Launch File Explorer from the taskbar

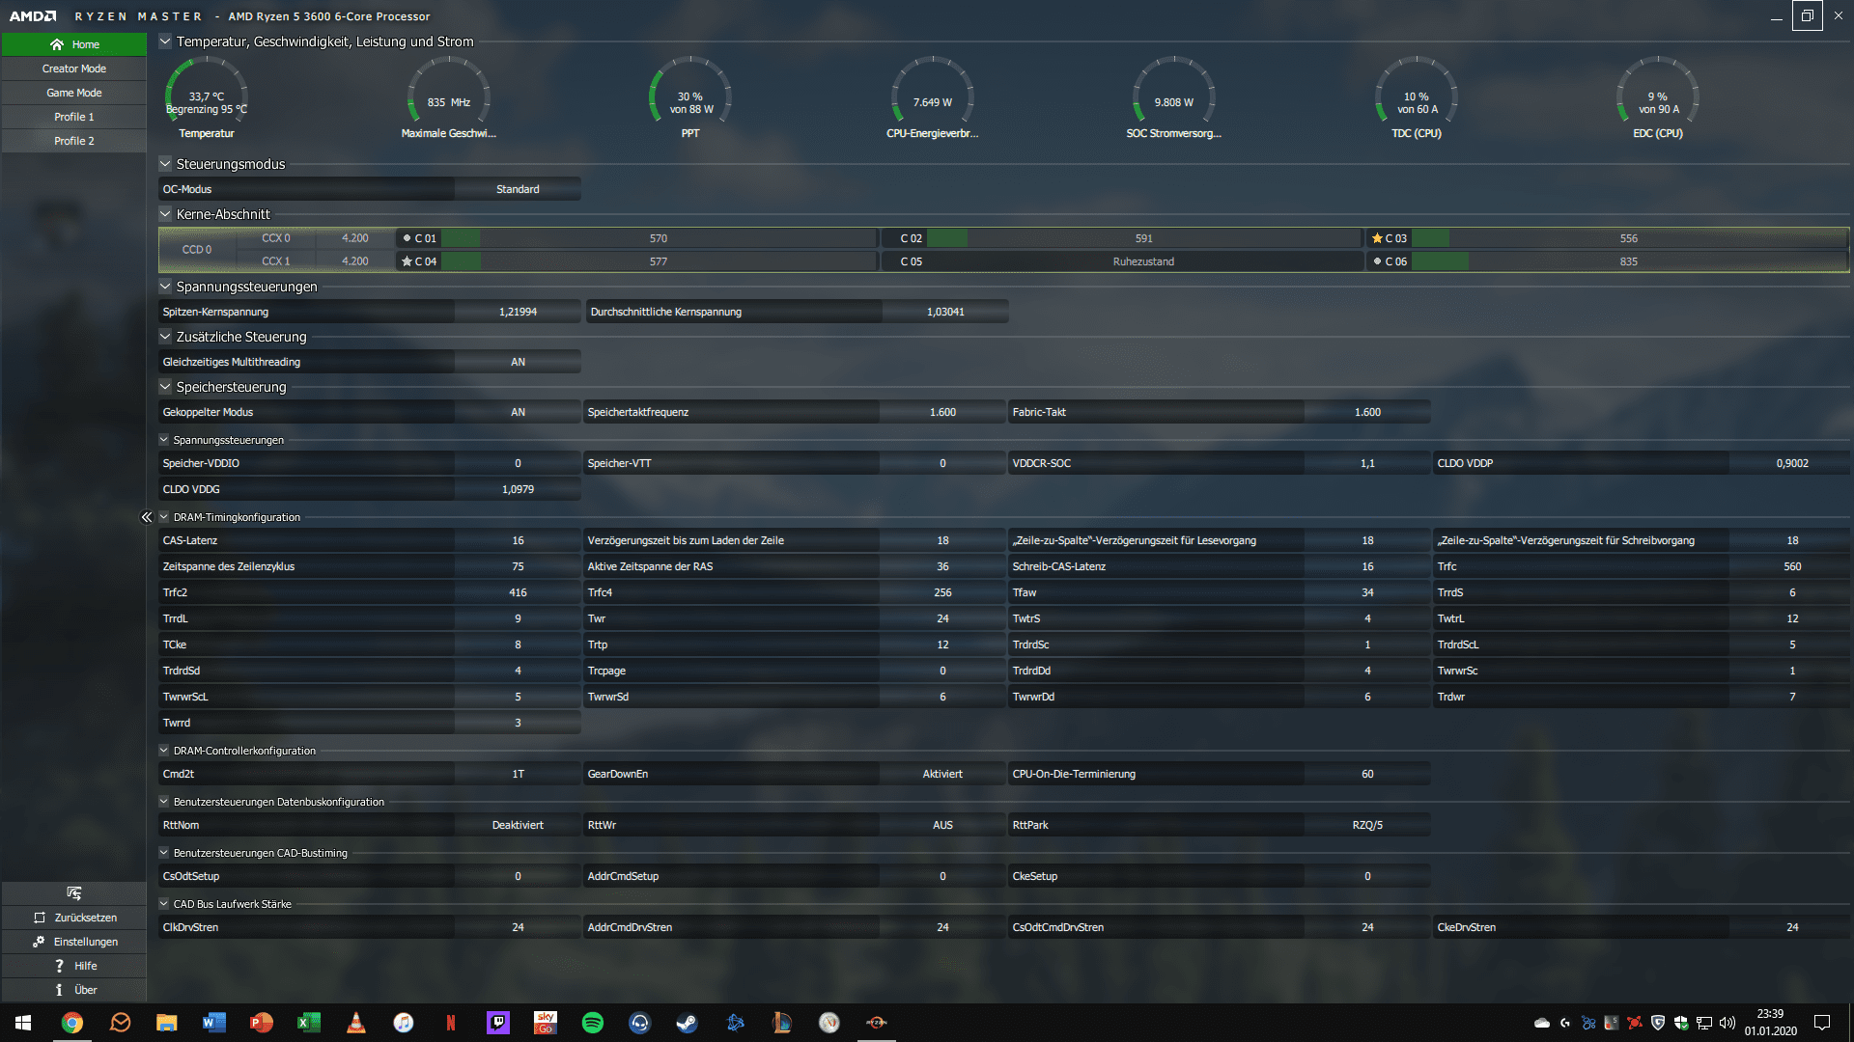pyautogui.click(x=167, y=1023)
